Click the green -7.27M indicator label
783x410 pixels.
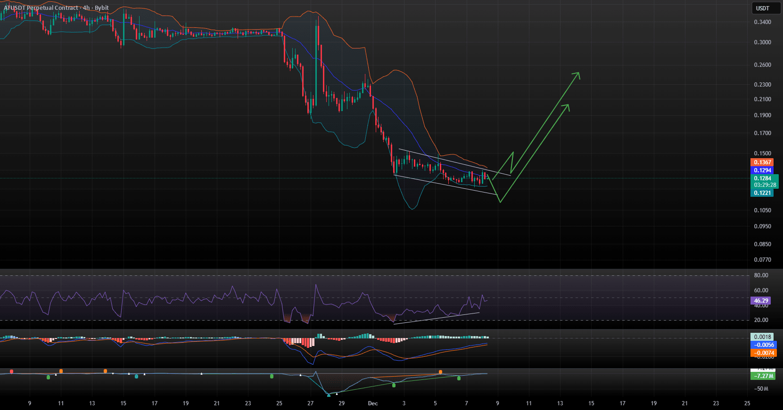[763, 376]
